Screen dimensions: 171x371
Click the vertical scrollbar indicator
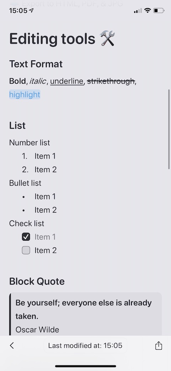[169, 129]
